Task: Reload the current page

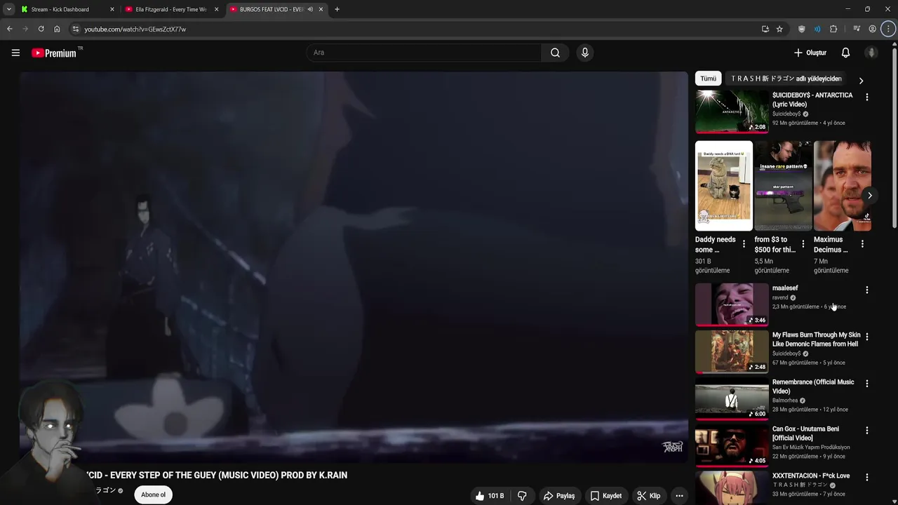Action: 41,29
